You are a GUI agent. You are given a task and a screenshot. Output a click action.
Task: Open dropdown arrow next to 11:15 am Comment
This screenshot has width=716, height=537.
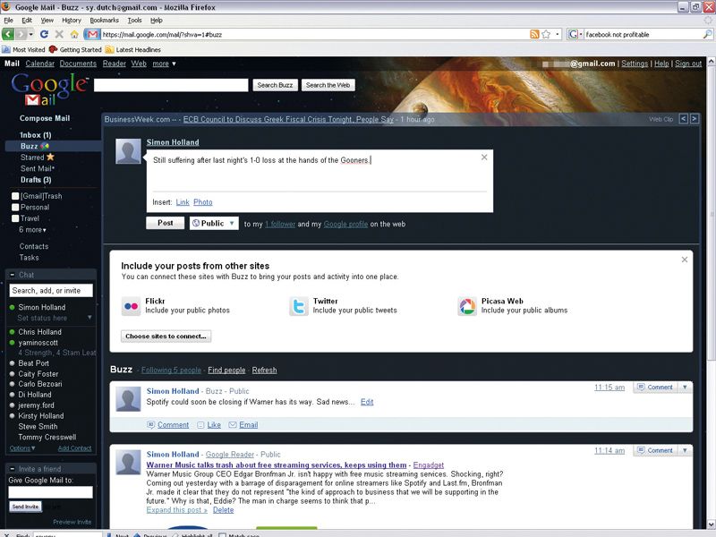point(685,388)
